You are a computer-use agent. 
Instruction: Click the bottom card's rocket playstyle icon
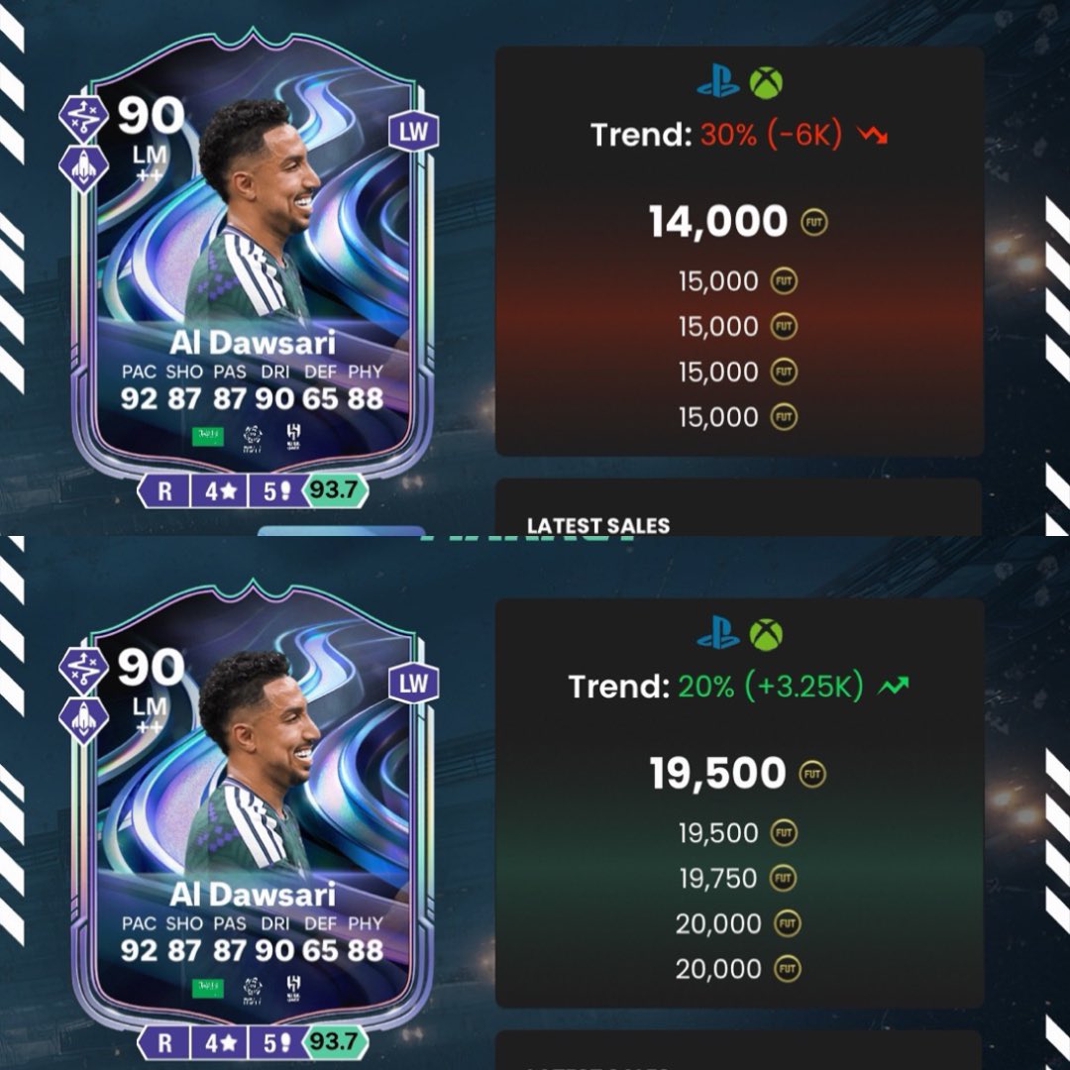pyautogui.click(x=83, y=720)
